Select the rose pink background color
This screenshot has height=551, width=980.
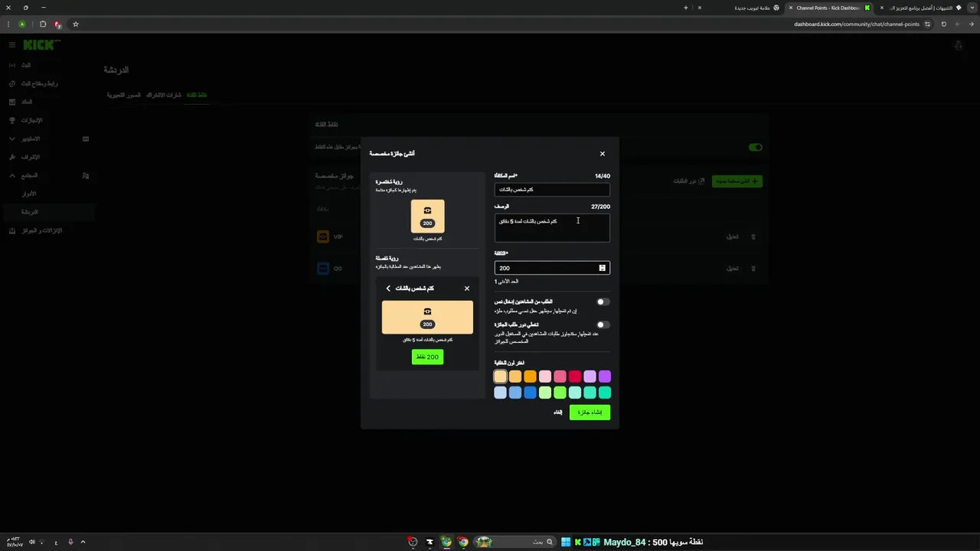pos(560,377)
